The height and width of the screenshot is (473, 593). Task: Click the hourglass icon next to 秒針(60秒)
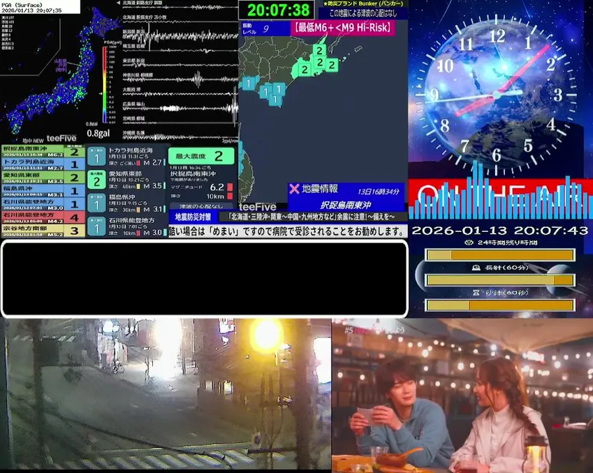click(x=476, y=292)
